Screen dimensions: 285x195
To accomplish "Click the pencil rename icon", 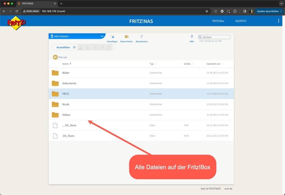I will coord(102,47).
